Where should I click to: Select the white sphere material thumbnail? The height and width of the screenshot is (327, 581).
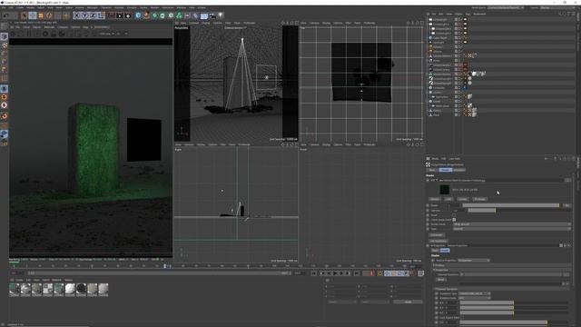click(x=70, y=289)
